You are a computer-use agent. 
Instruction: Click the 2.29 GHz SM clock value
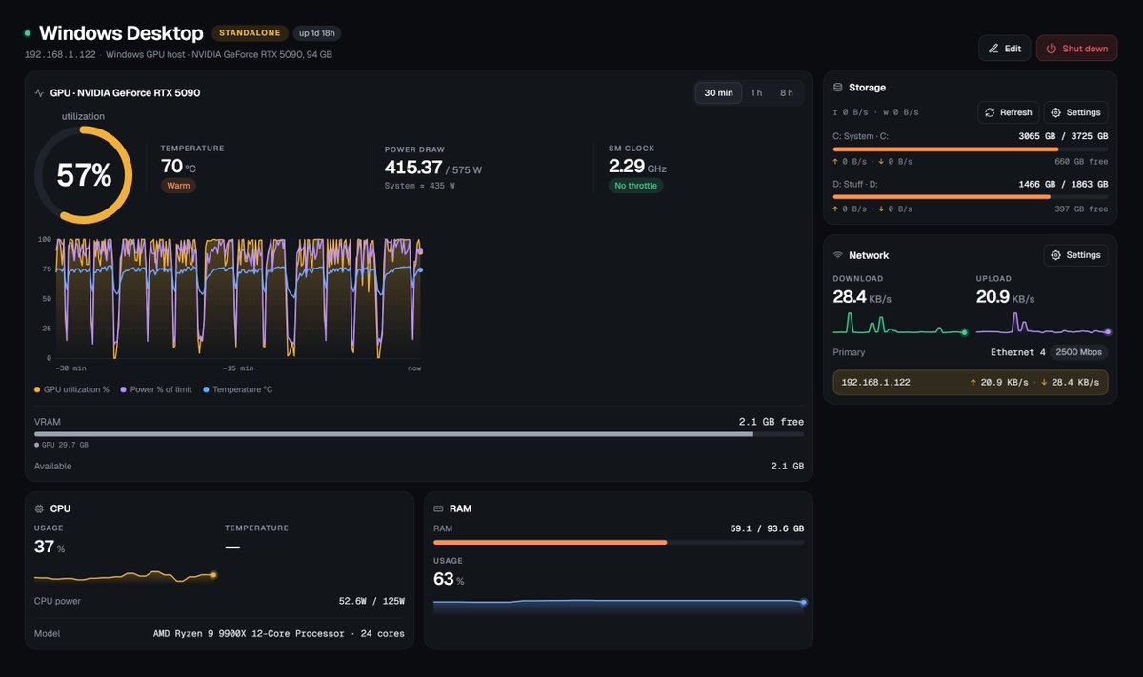(637, 167)
